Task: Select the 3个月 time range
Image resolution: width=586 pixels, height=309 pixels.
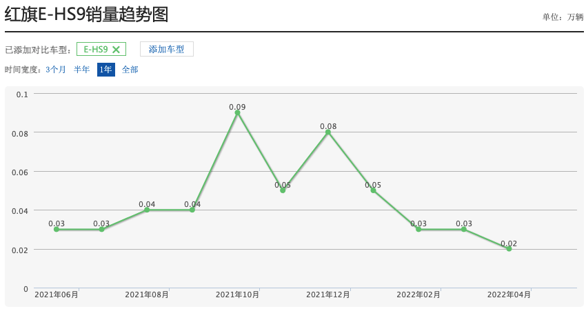Action: click(56, 70)
